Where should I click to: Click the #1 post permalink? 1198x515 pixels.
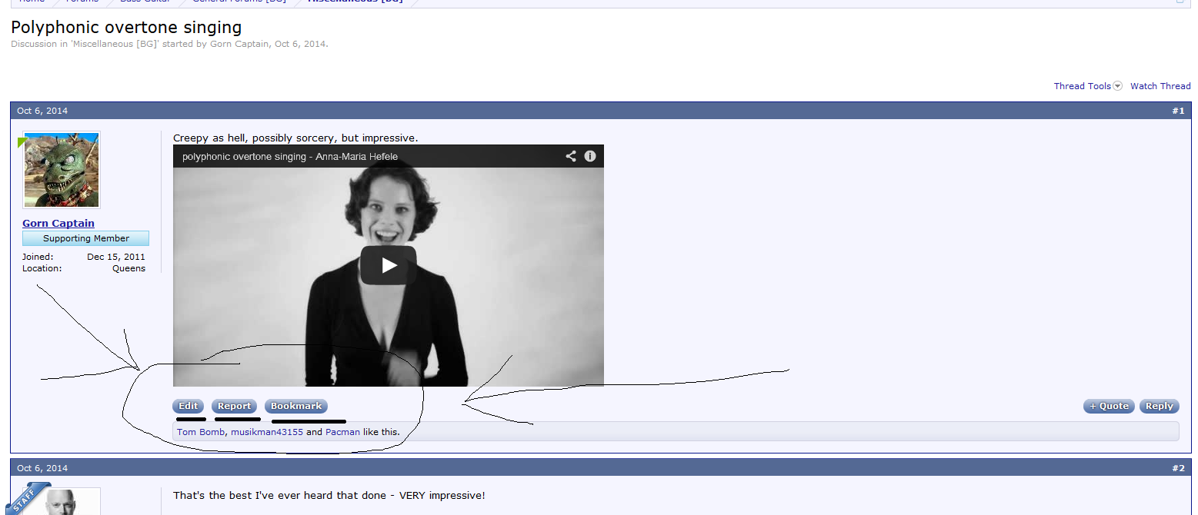point(1178,111)
